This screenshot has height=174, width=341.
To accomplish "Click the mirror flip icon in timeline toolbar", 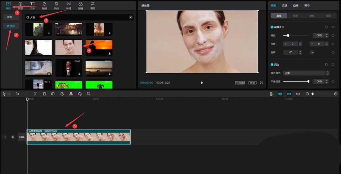I will 71,94.
